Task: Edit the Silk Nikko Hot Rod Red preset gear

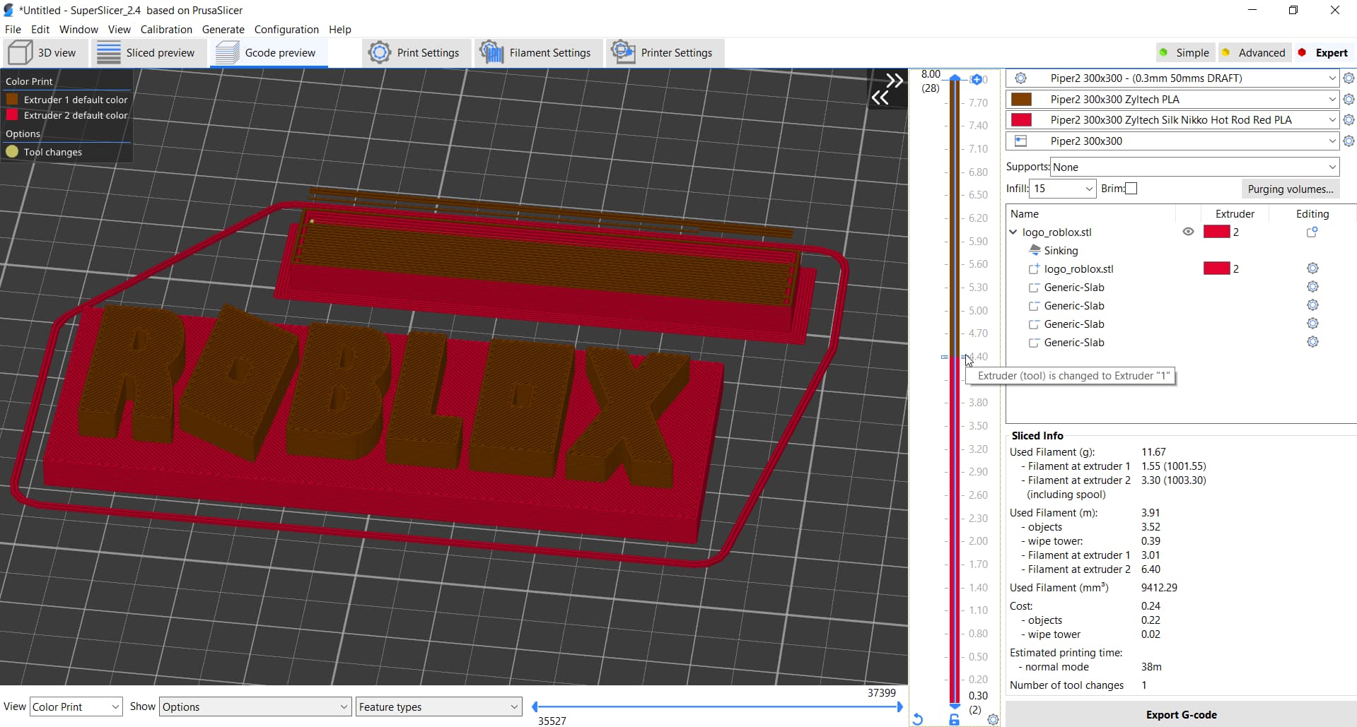Action: [1349, 120]
